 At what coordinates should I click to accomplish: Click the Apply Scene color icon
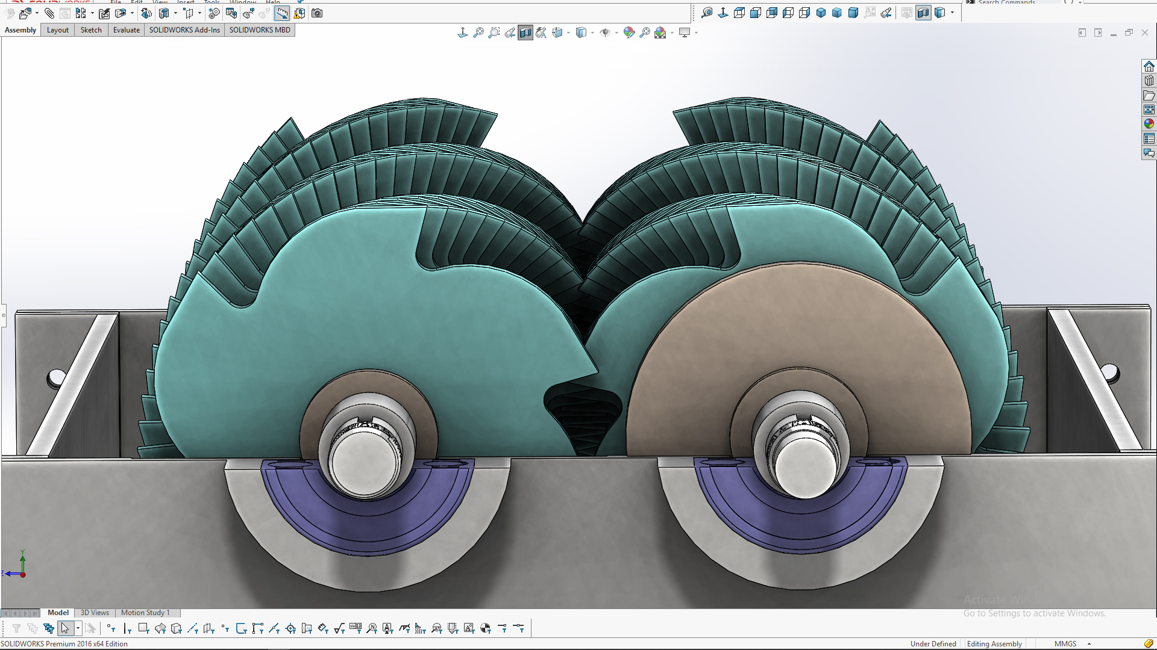(x=660, y=32)
